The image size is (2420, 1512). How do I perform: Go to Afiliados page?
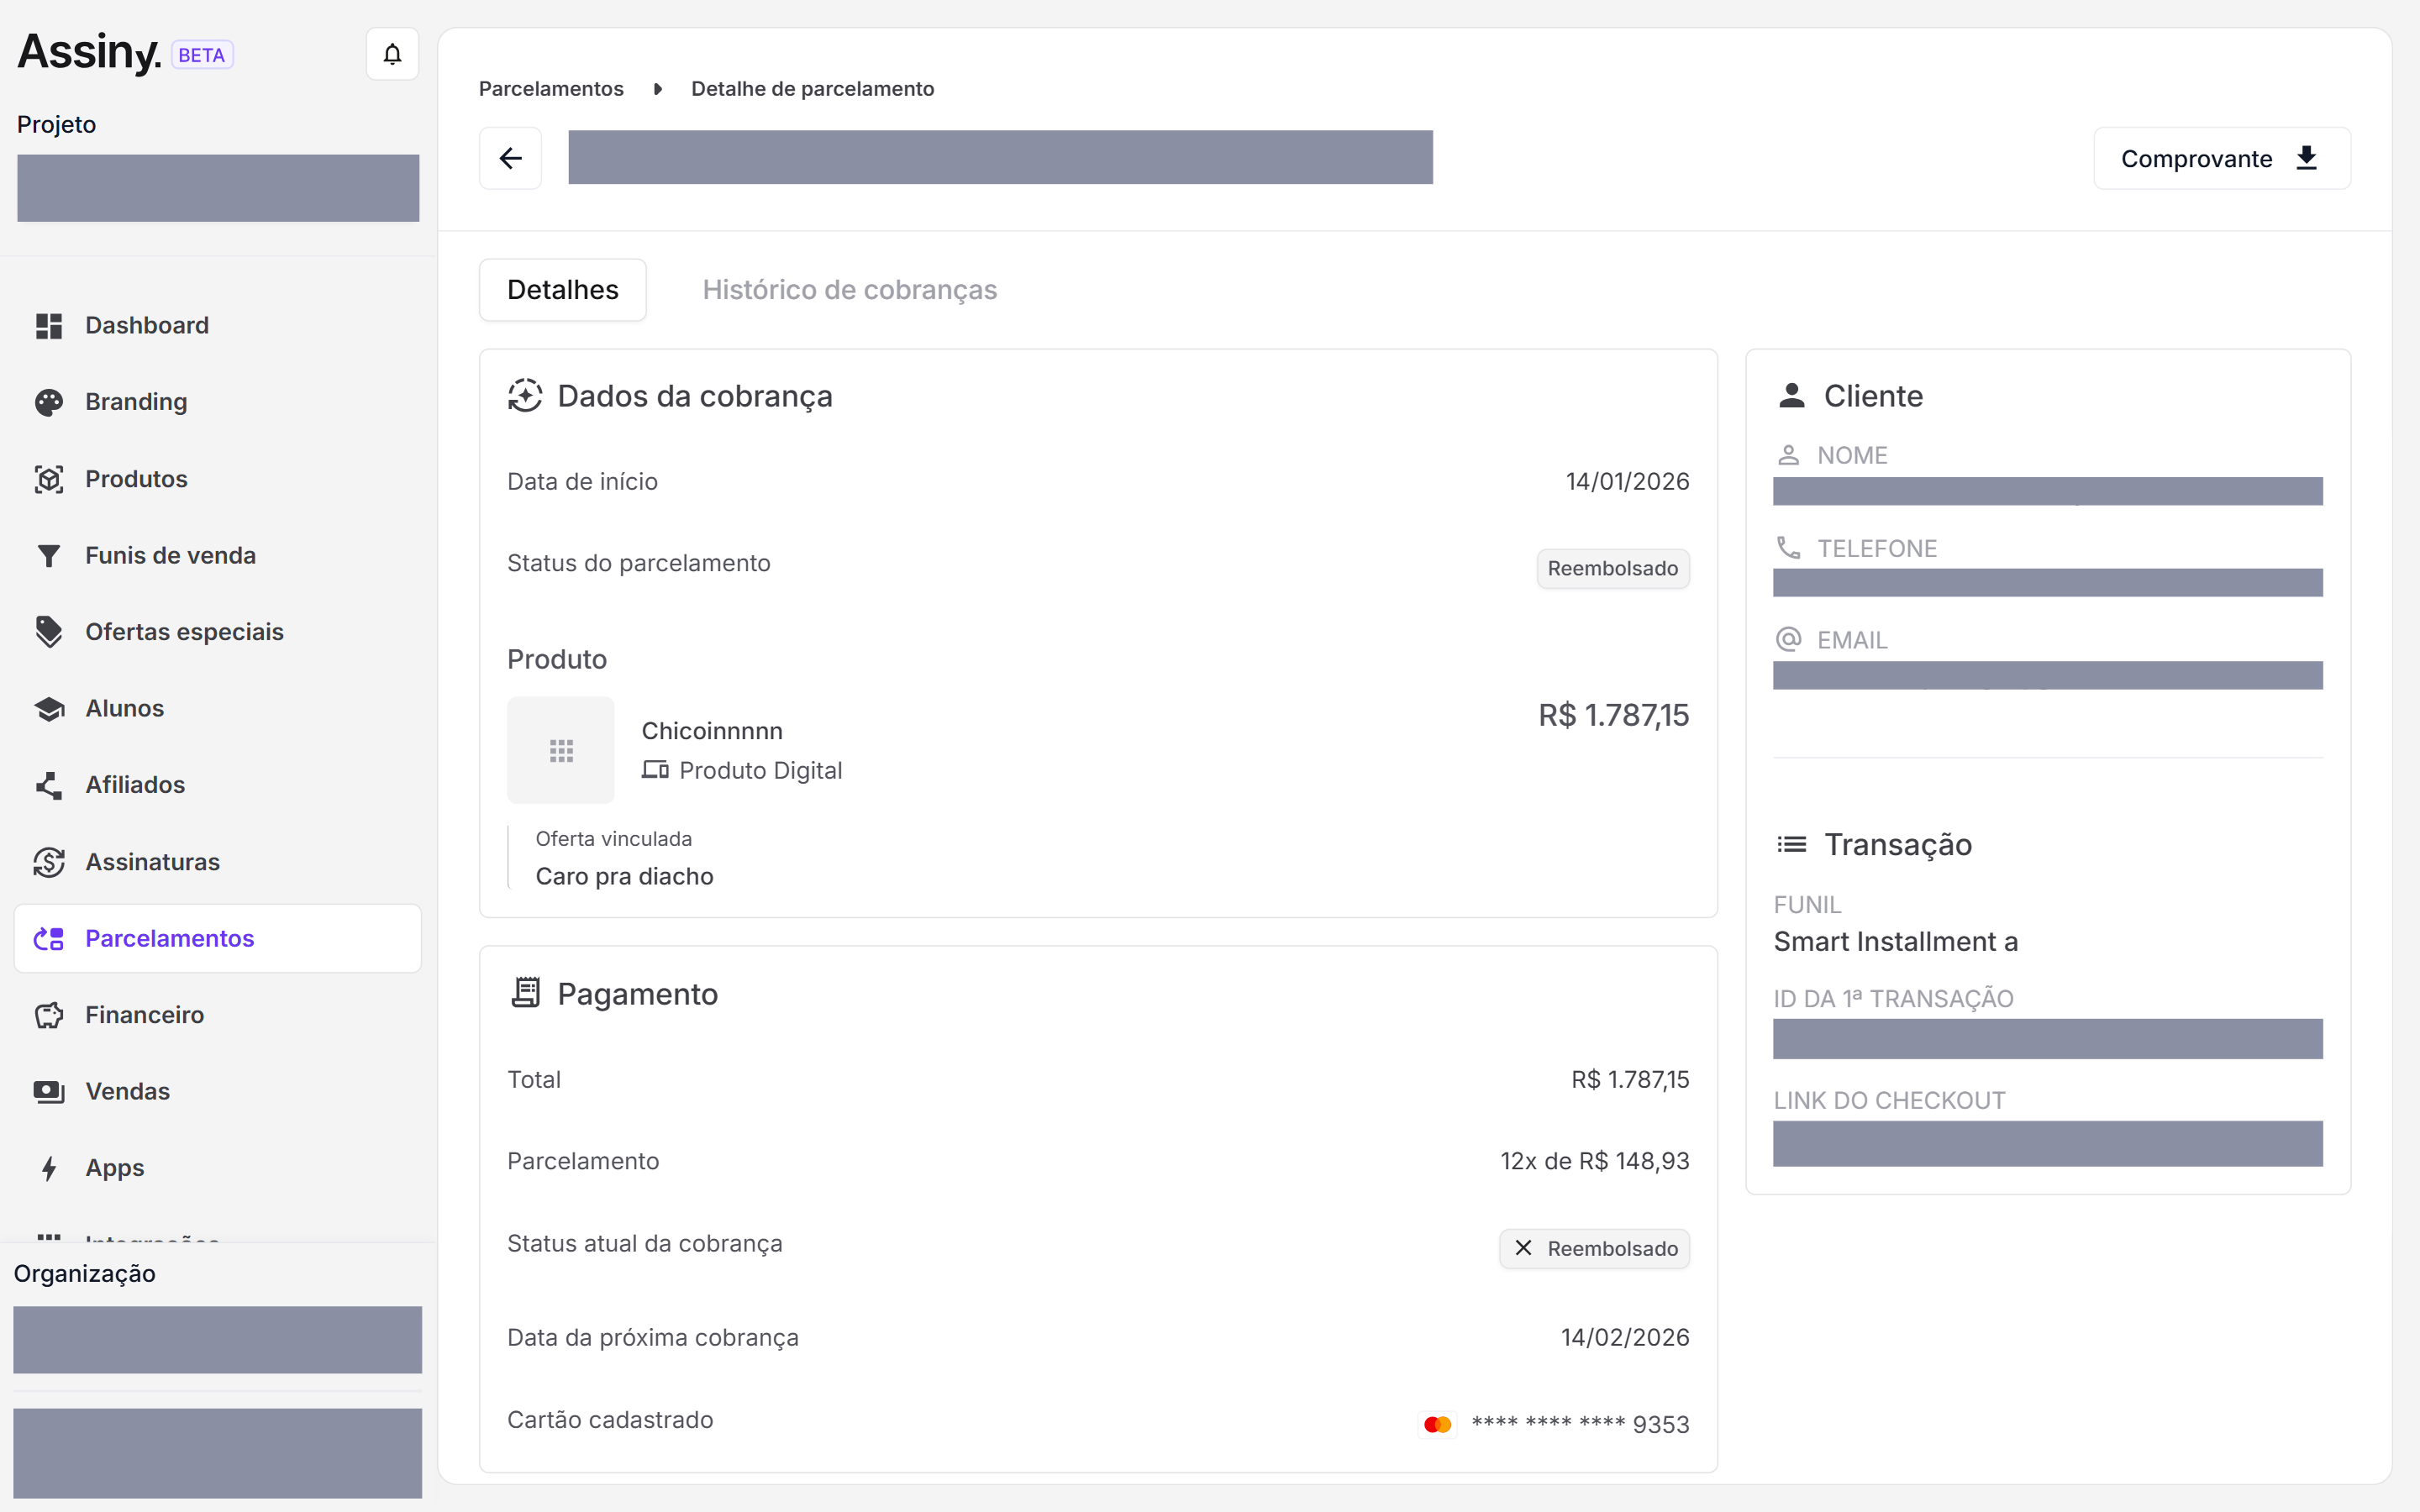click(217, 785)
